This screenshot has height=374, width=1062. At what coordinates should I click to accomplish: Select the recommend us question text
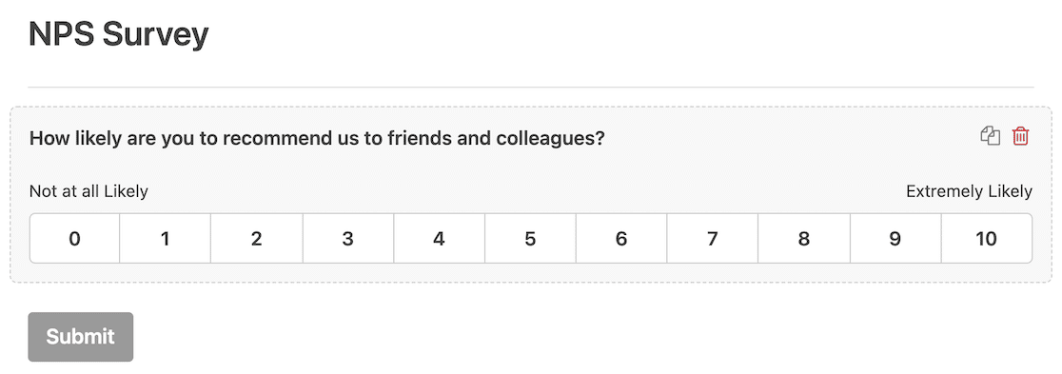click(317, 138)
